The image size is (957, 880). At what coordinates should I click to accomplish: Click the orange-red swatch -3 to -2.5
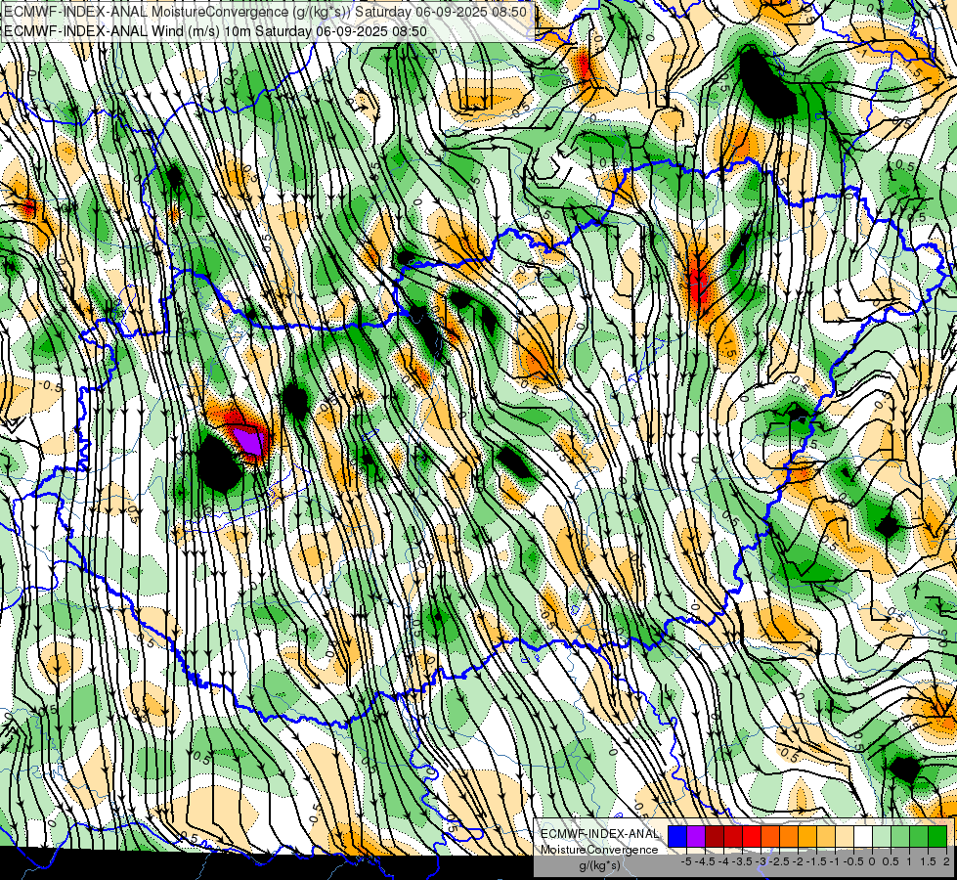[x=770, y=836]
